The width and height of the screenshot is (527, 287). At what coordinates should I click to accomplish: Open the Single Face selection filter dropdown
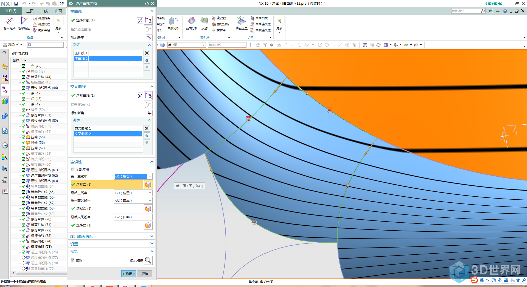(x=186, y=45)
